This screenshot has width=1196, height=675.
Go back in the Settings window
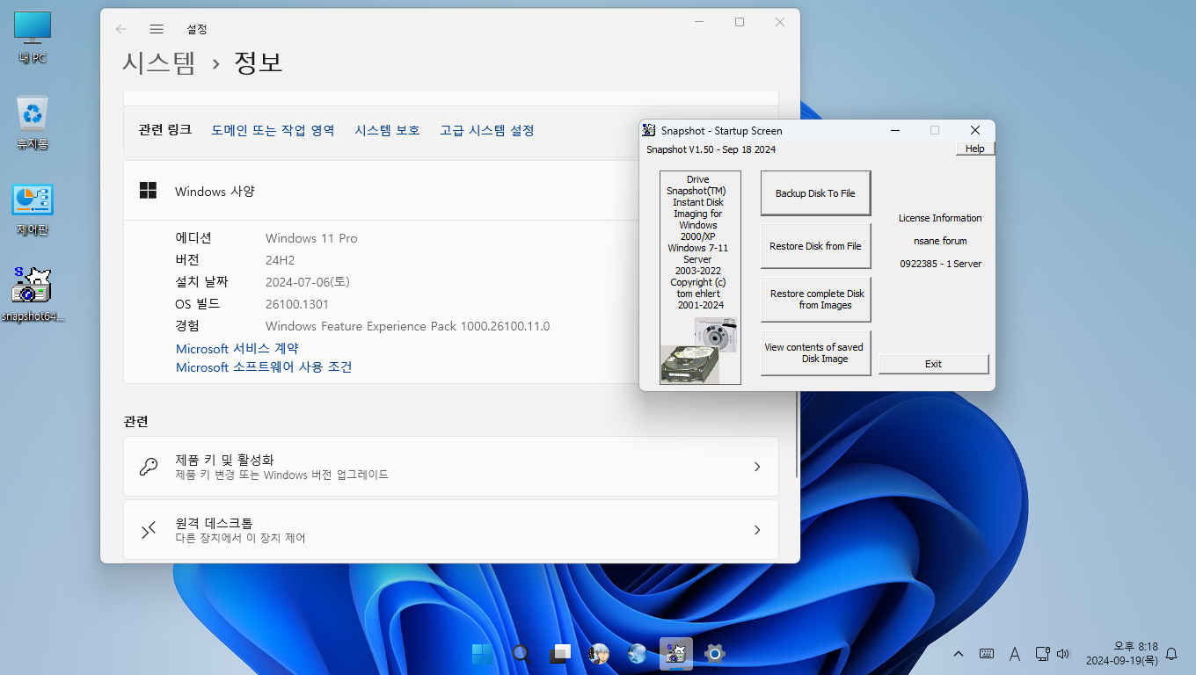tap(121, 29)
